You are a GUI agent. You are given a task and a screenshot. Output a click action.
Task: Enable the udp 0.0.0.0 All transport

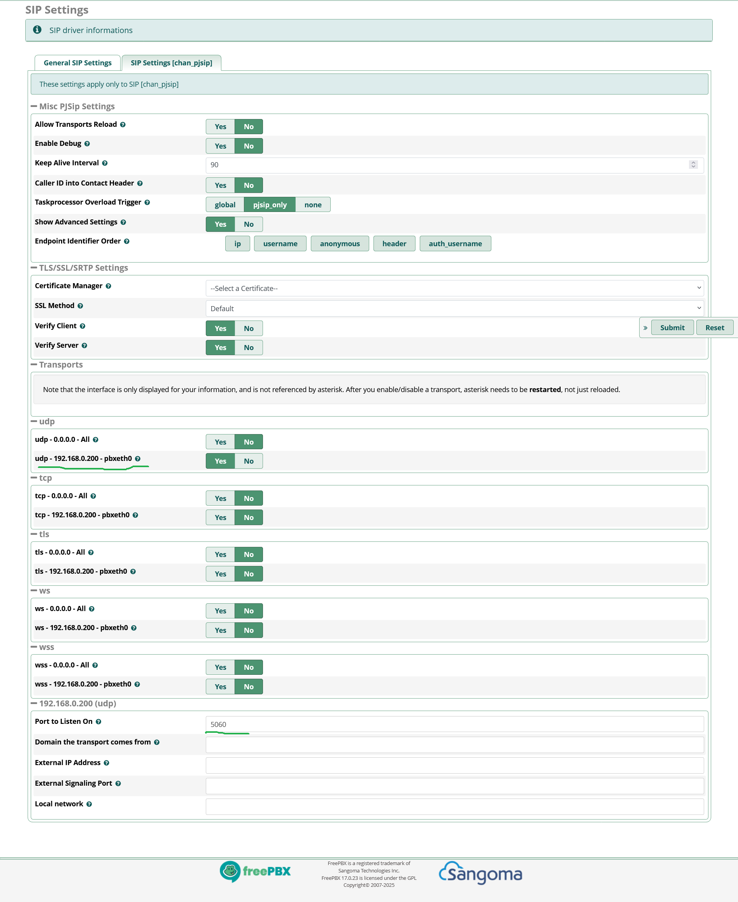click(220, 441)
